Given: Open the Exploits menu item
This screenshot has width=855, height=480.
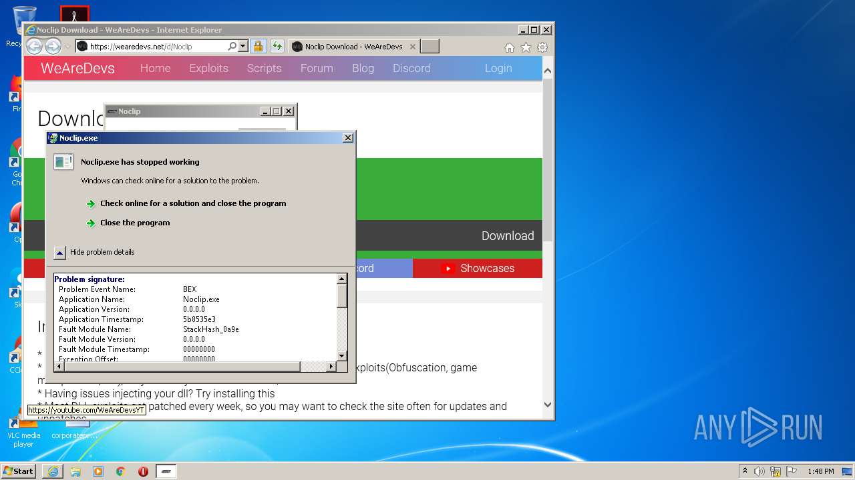Looking at the screenshot, I should click(x=208, y=68).
